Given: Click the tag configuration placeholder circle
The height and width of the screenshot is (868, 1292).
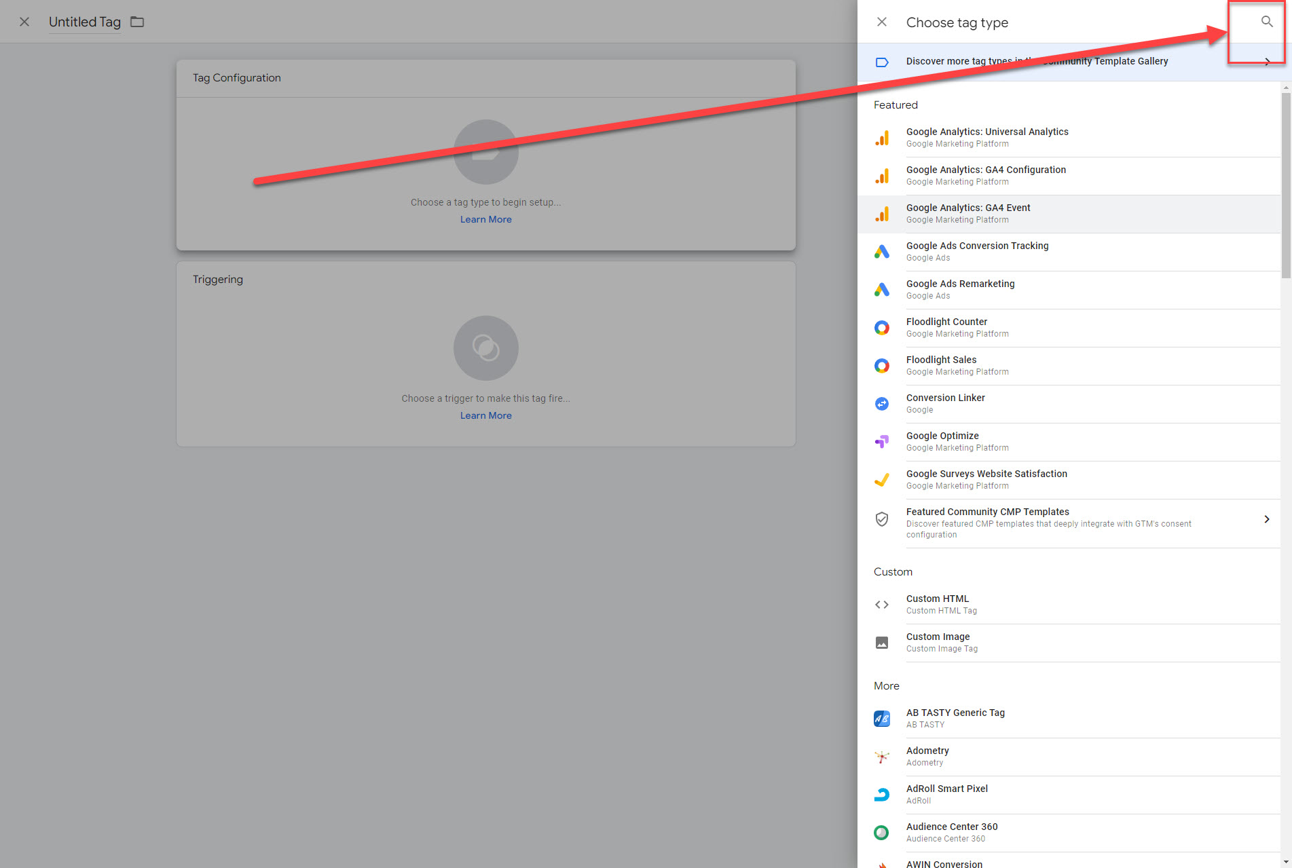Looking at the screenshot, I should click(485, 152).
